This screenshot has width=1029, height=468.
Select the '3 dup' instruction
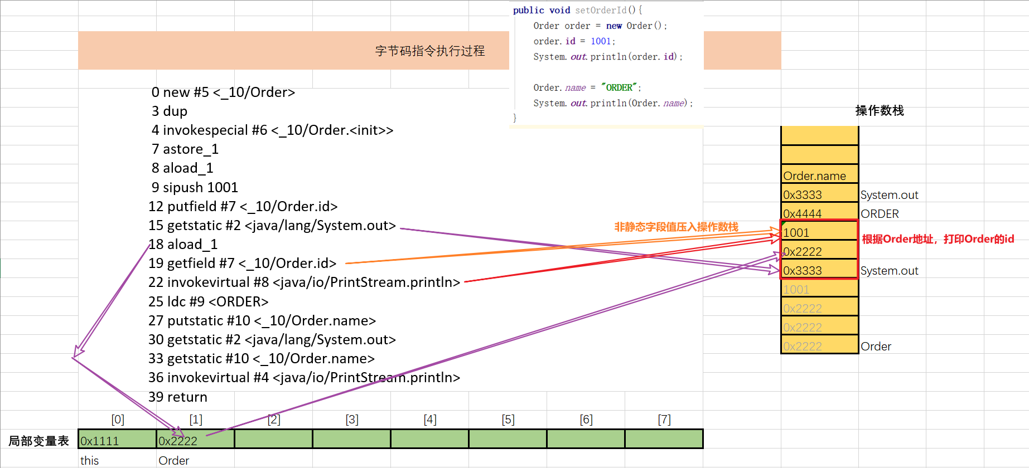(170, 111)
